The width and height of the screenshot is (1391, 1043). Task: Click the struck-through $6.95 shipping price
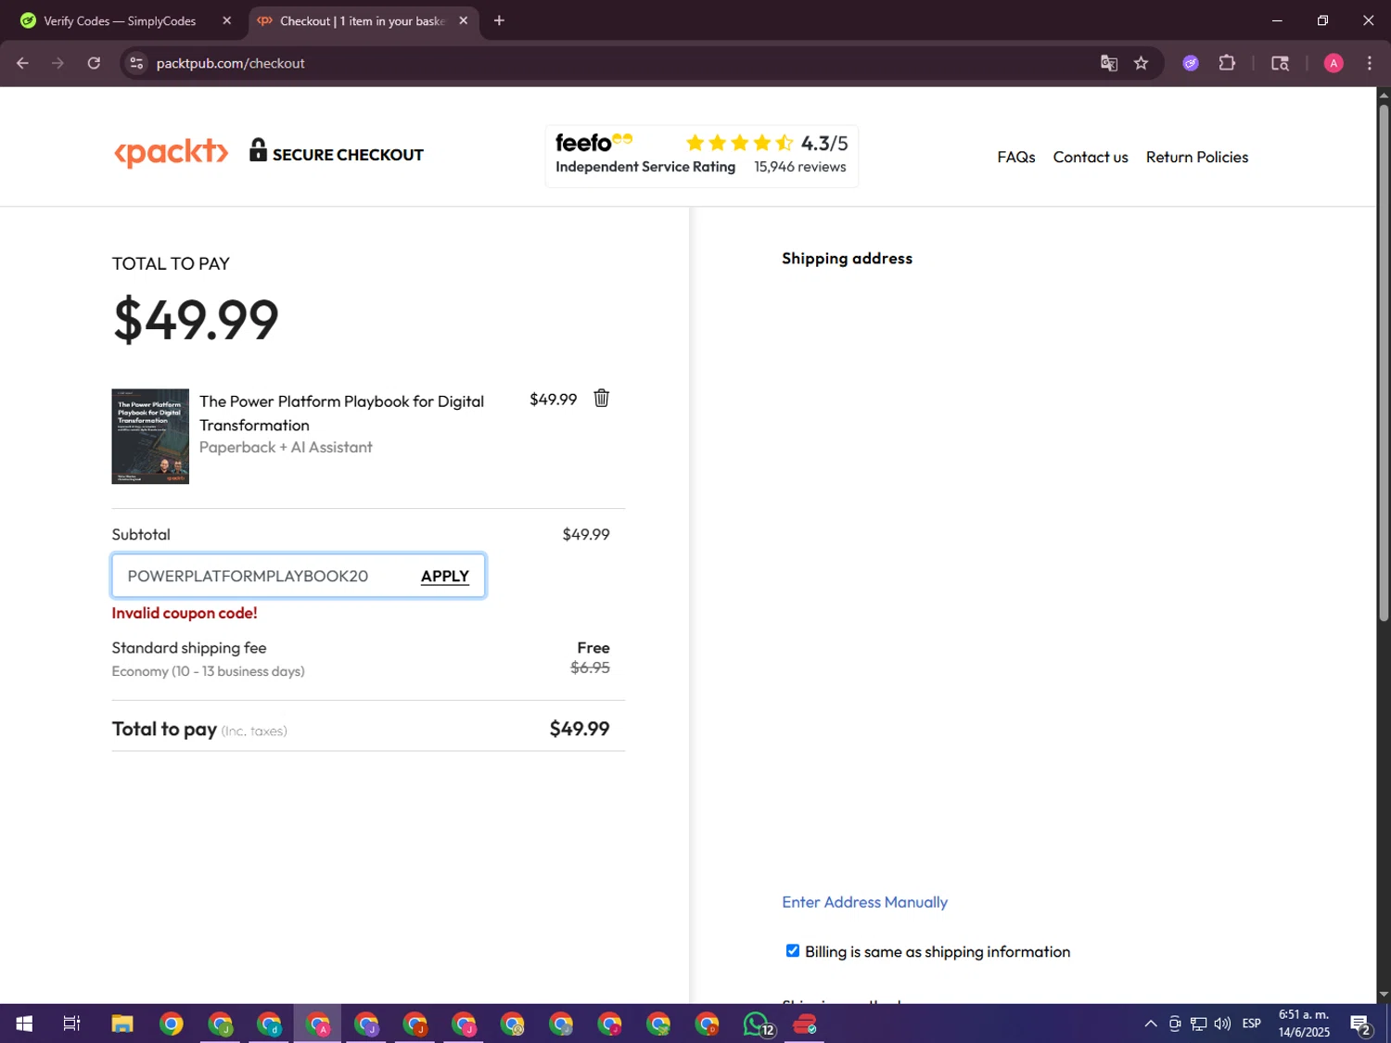[x=590, y=668]
